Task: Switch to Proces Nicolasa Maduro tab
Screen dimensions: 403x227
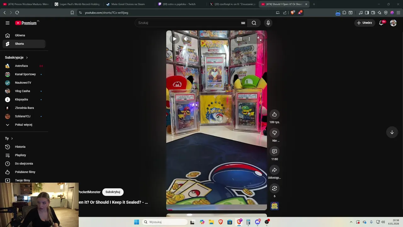Action: [26, 4]
